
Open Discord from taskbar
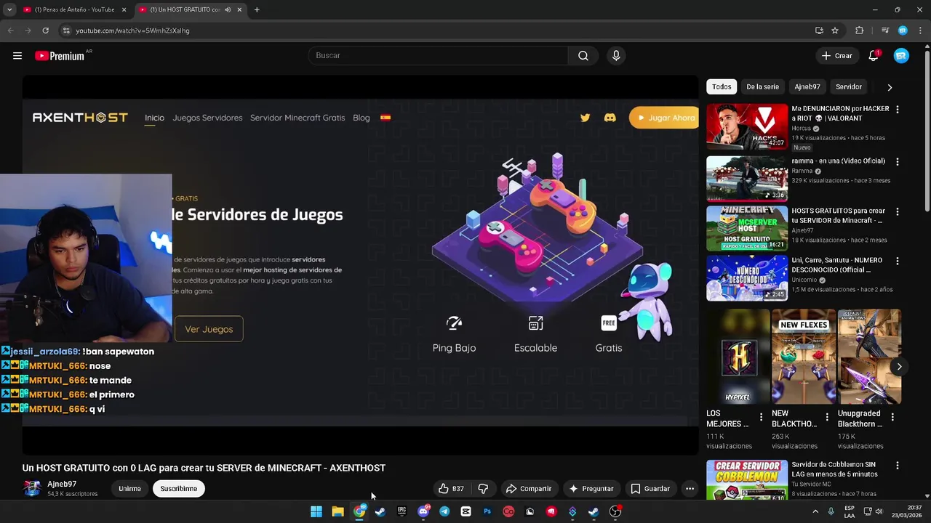423,511
